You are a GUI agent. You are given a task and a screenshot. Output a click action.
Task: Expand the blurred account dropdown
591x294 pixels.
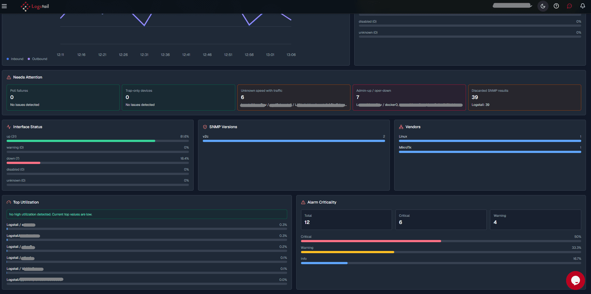coord(513,6)
